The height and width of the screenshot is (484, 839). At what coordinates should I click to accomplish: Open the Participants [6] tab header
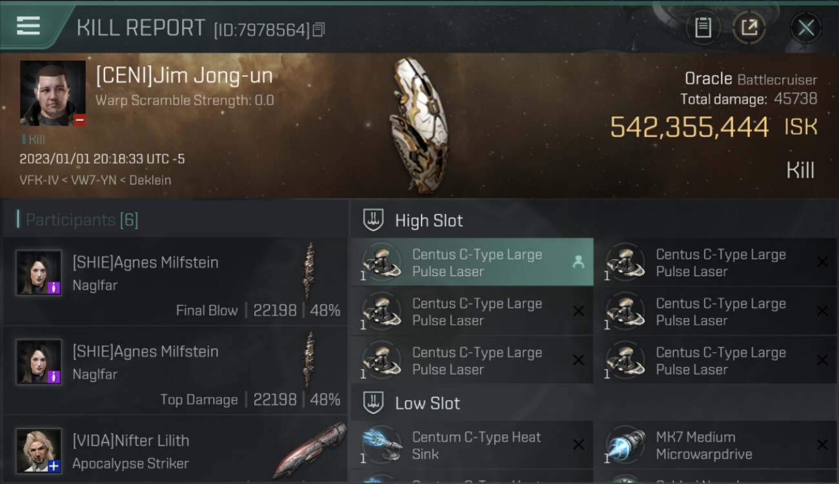coord(81,220)
